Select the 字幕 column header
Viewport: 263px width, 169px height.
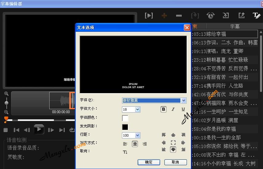pyautogui.click(x=235, y=26)
